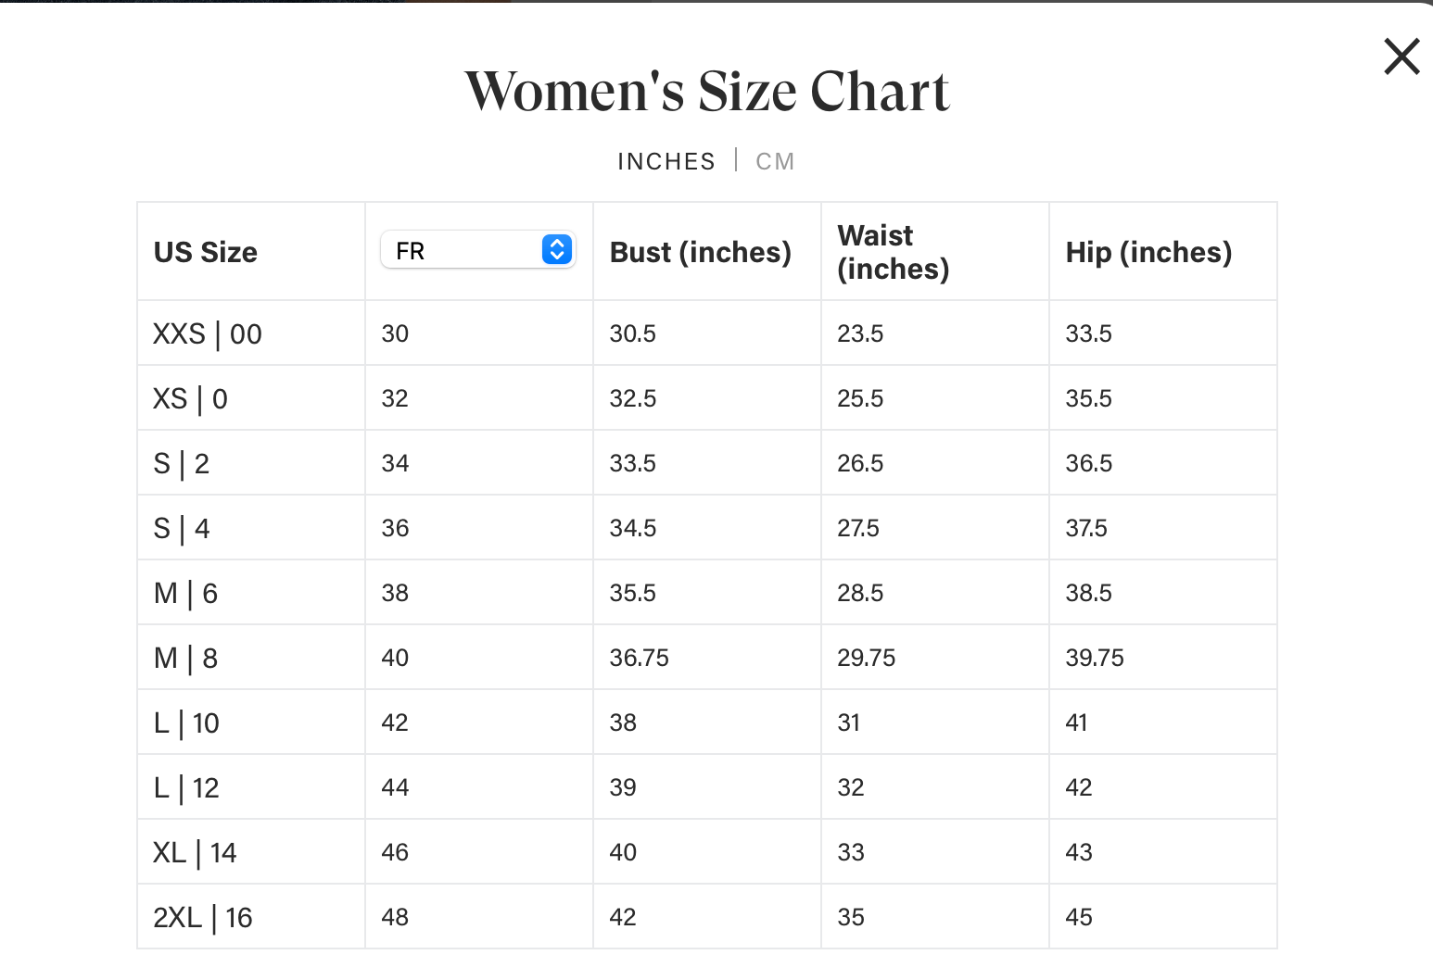This screenshot has height=980, width=1433.
Task: Select the L | 10 size label
Action: point(186,722)
